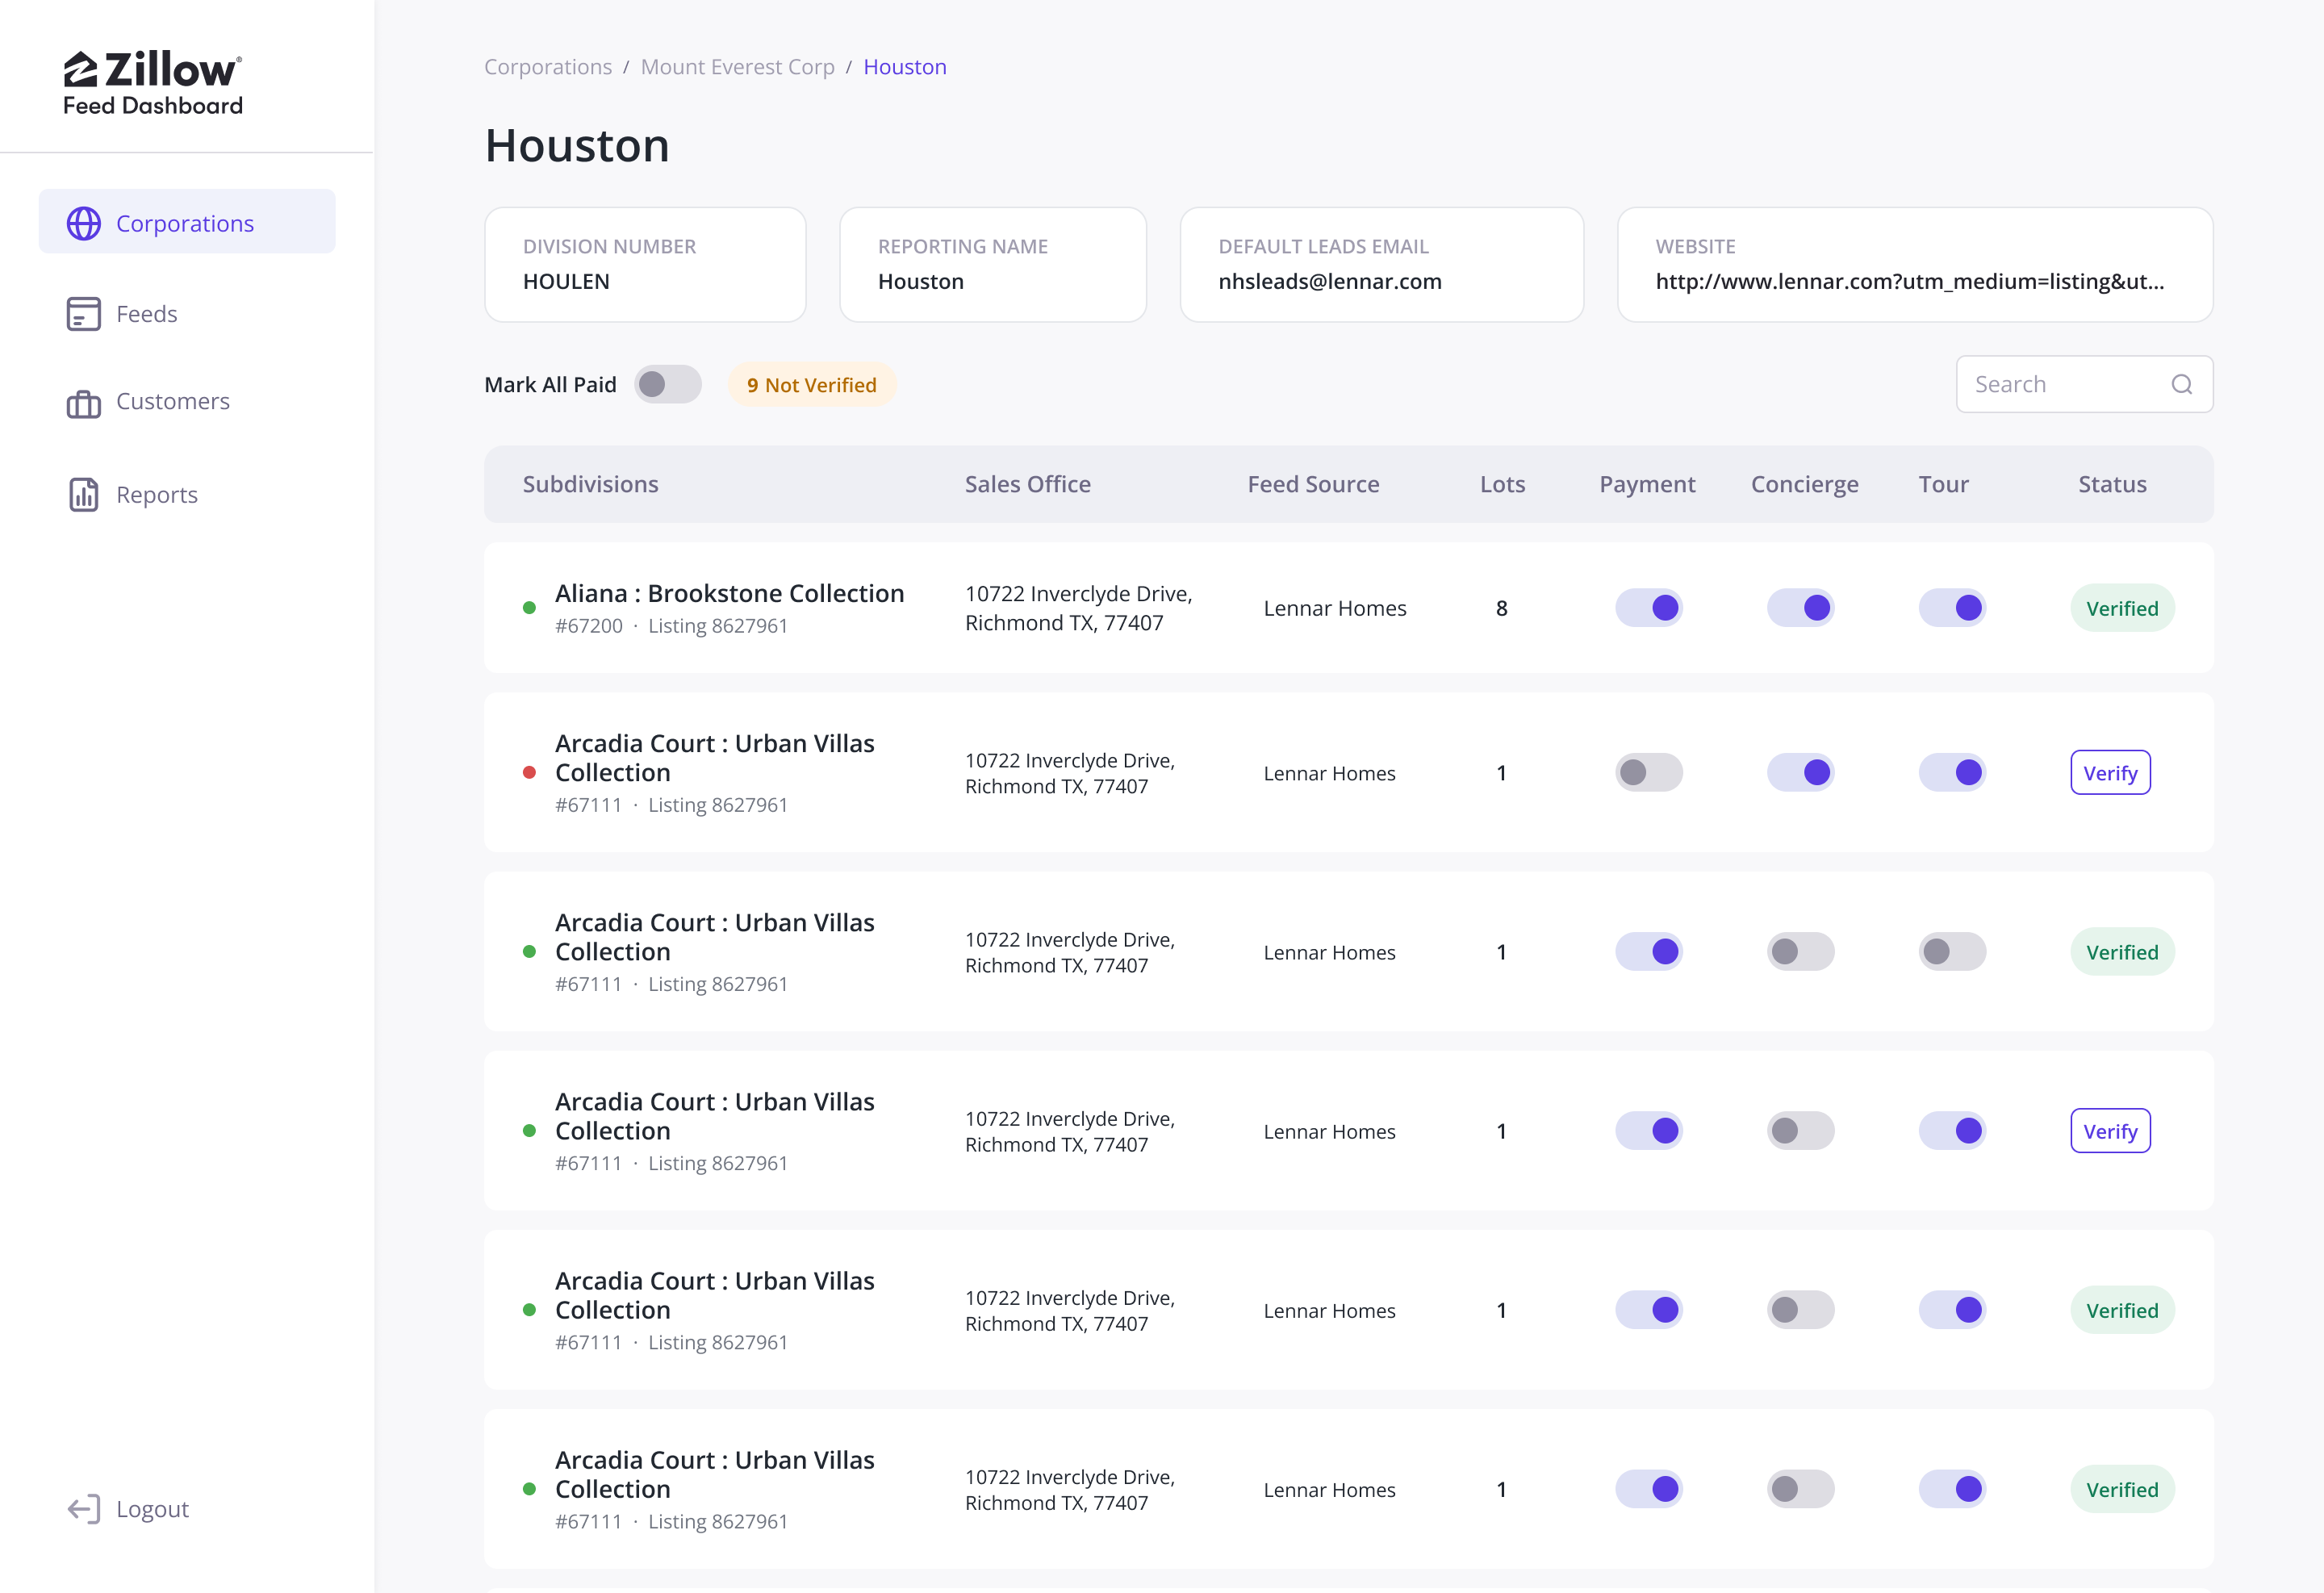Disable Payment in the row with Tour off

tap(1649, 952)
